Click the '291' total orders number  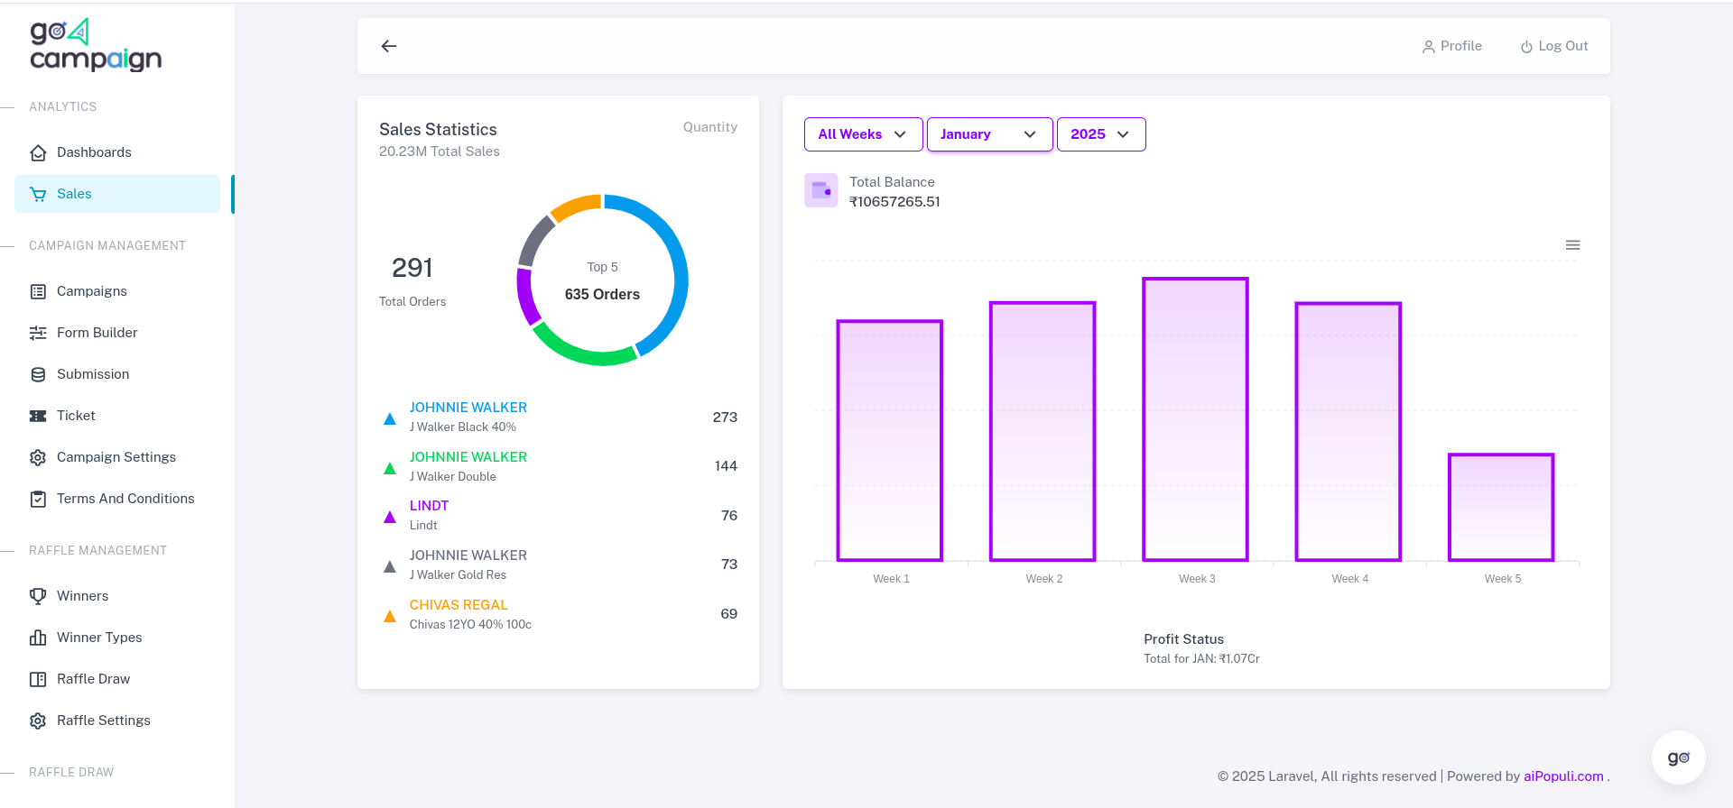click(412, 268)
